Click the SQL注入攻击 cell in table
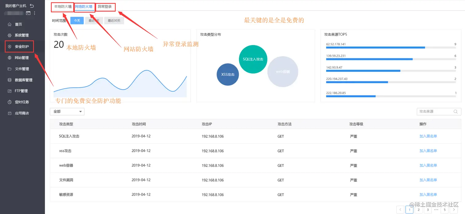Viewport: 465px width, 214px height. click(x=69, y=136)
